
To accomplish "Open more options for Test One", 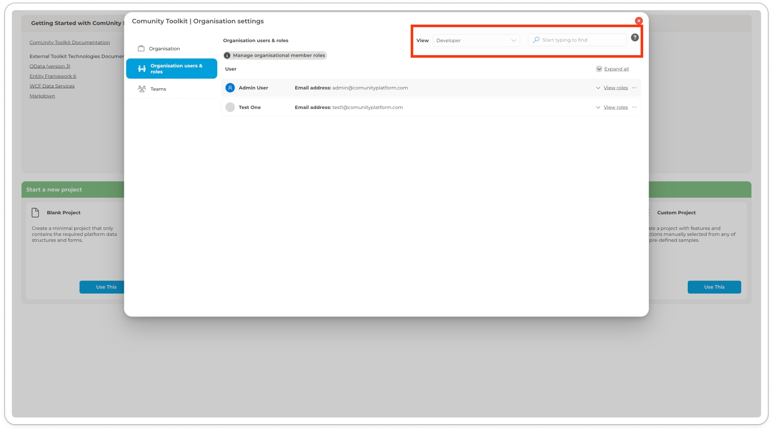I will (x=634, y=107).
